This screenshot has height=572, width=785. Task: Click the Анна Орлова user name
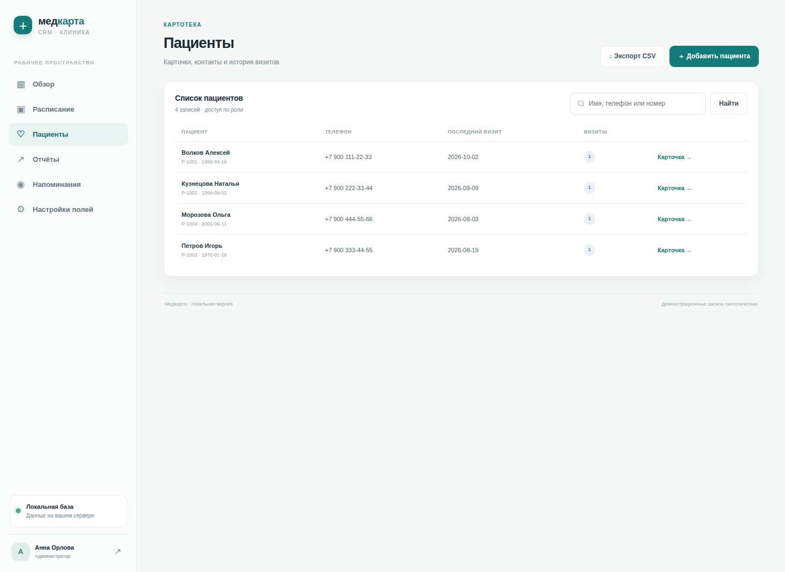[55, 548]
